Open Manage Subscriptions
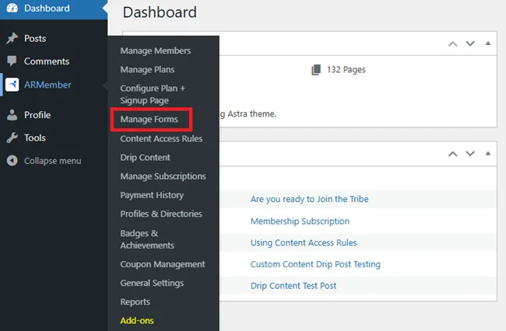The width and height of the screenshot is (506, 331). pyautogui.click(x=163, y=176)
